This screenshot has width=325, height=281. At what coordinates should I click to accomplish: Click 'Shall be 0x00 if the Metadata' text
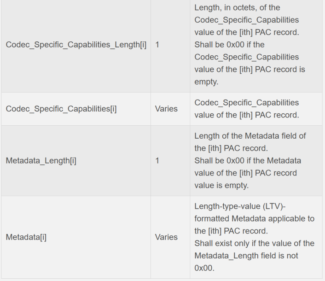click(x=248, y=161)
